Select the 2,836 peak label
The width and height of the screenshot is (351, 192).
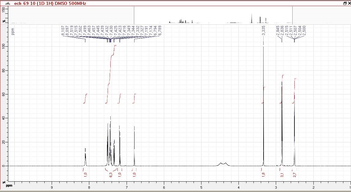tap(282, 30)
